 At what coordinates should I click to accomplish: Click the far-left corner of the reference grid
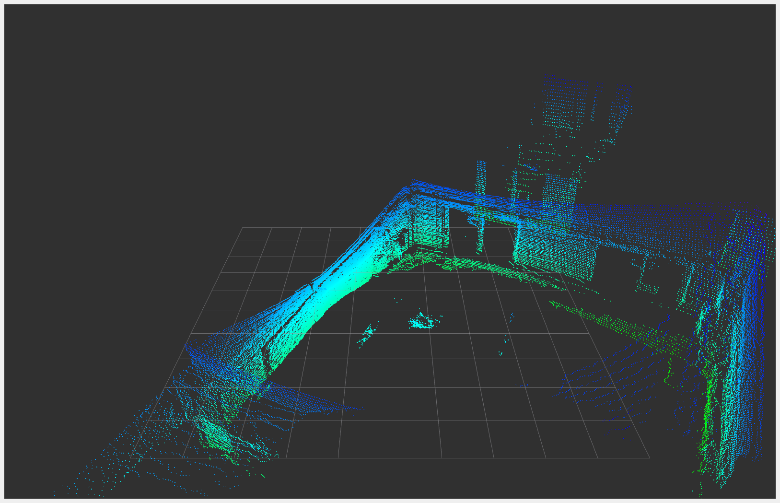[242, 228]
